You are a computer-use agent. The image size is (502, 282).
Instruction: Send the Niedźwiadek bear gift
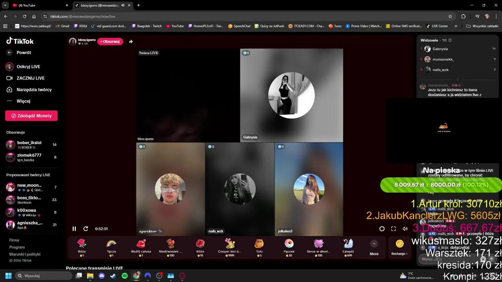pyautogui.click(x=170, y=248)
